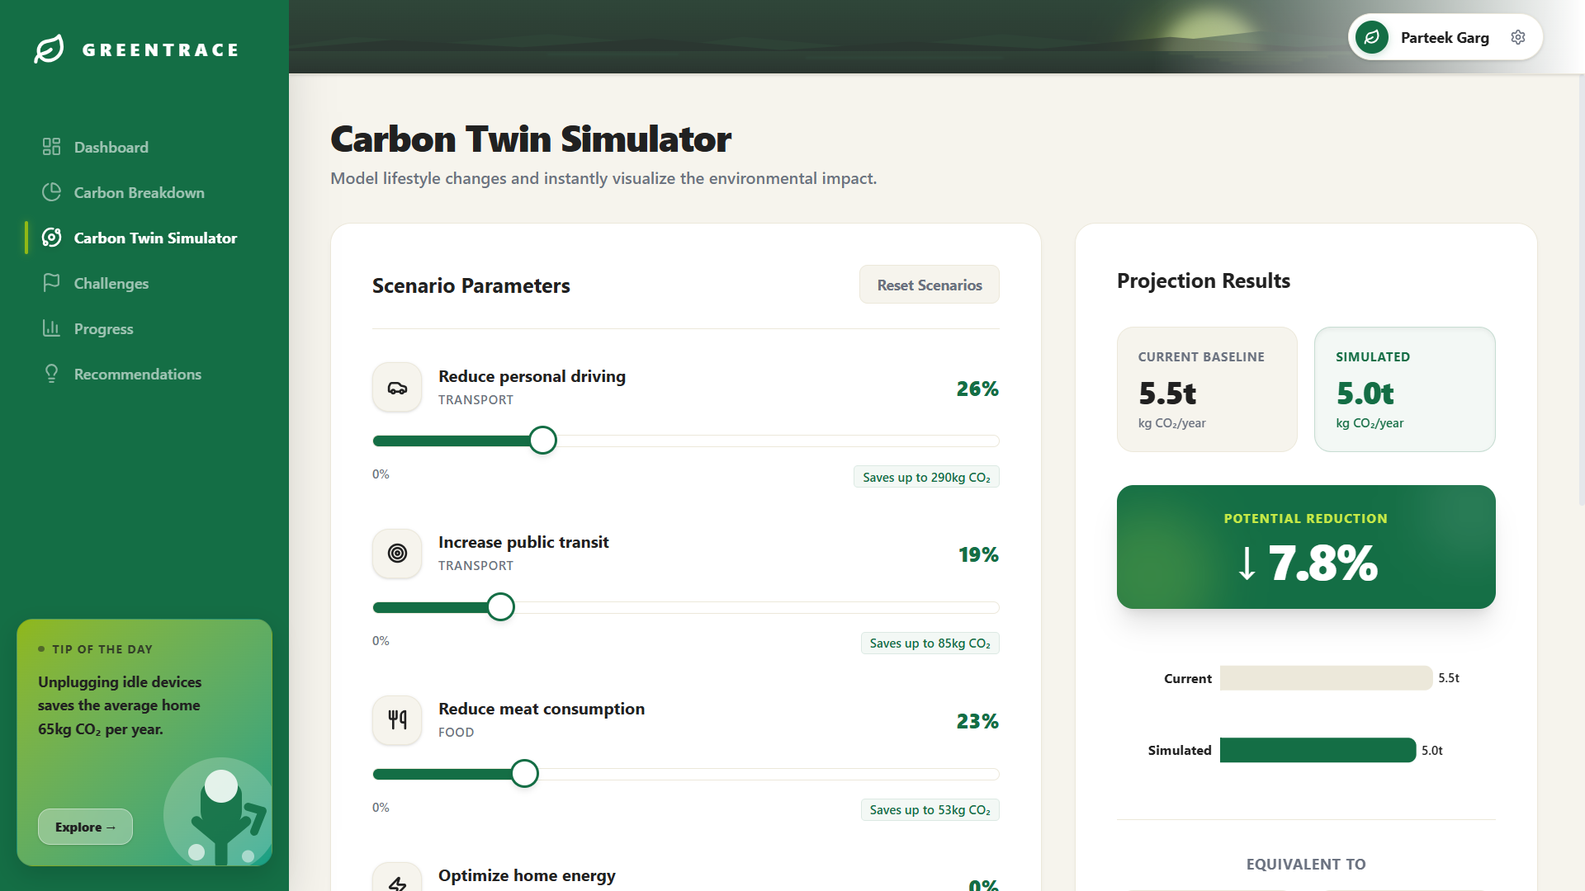Click the 19% public transit value
The height and width of the screenshot is (891, 1585).
[978, 554]
